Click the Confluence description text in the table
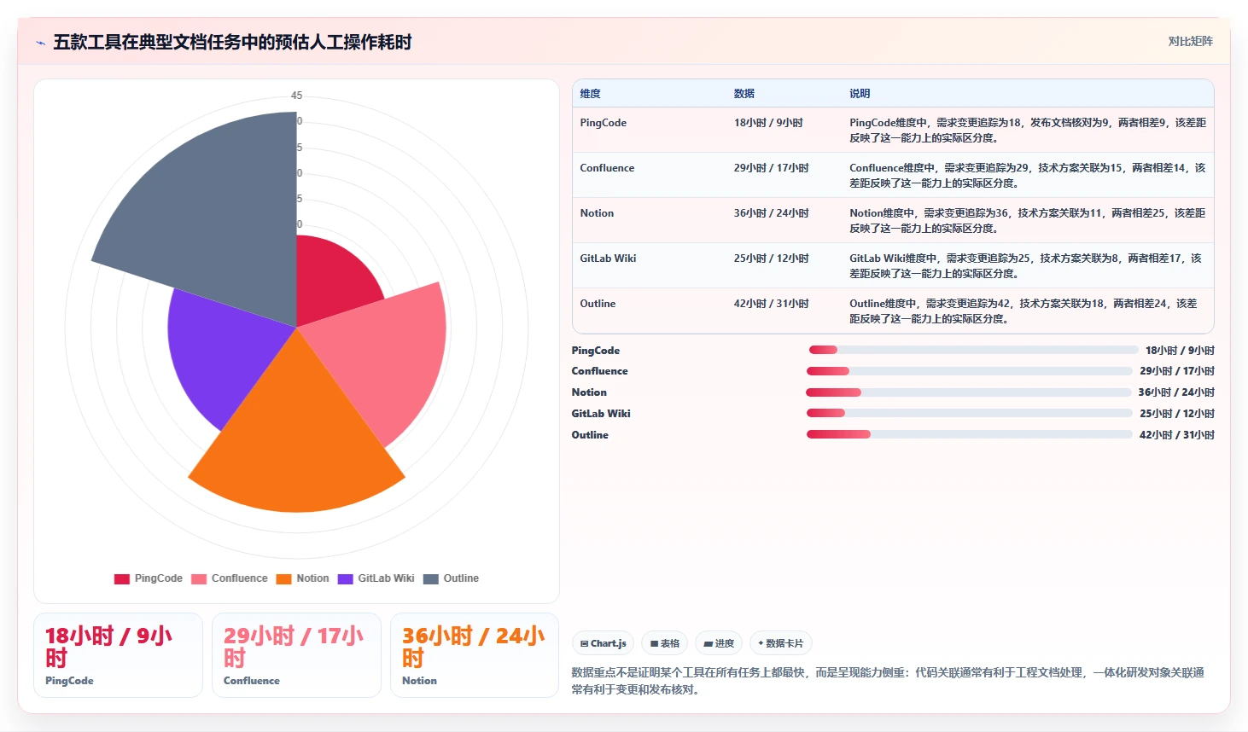The height and width of the screenshot is (732, 1248). click(1027, 176)
